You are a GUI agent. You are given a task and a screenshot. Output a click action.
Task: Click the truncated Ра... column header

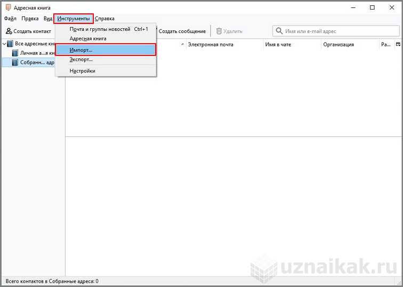pos(386,45)
